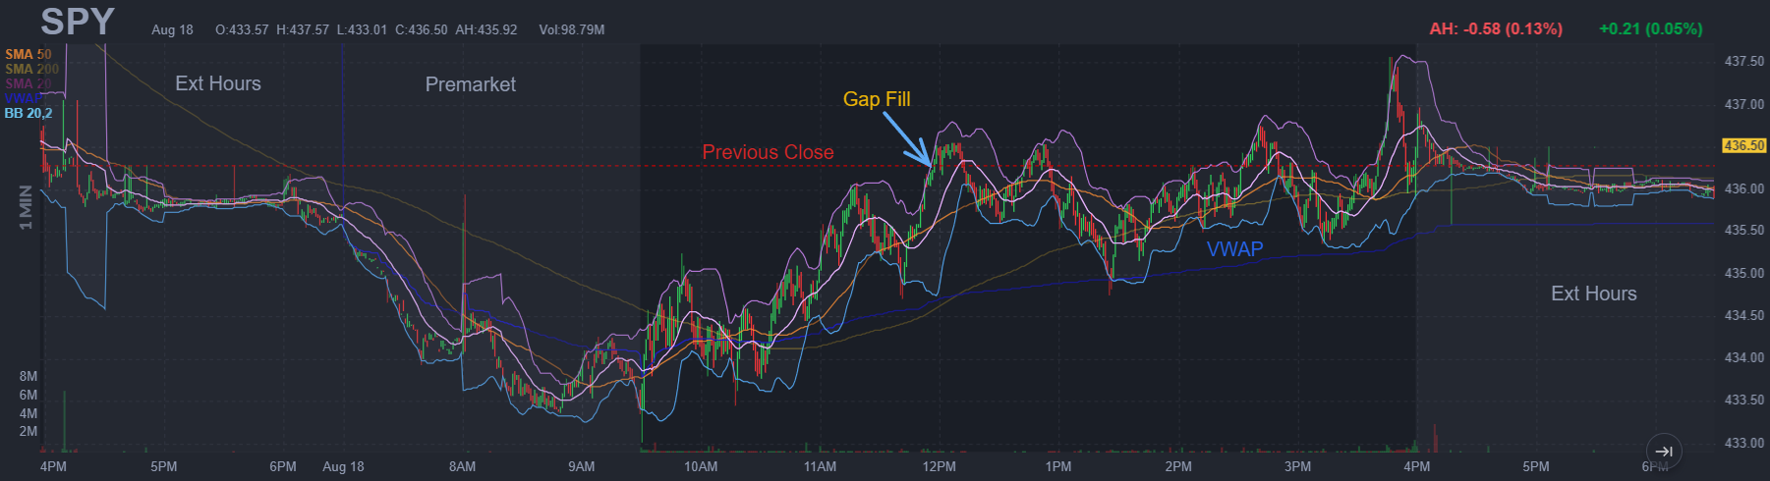Click the 9AM time axis label
The height and width of the screenshot is (481, 1770).
[x=582, y=466]
